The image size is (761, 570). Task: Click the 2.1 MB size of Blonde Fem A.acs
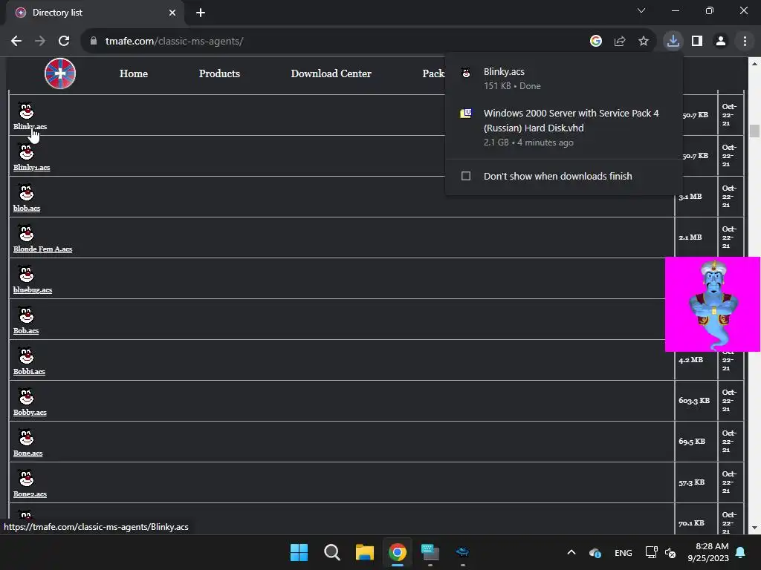690,237
